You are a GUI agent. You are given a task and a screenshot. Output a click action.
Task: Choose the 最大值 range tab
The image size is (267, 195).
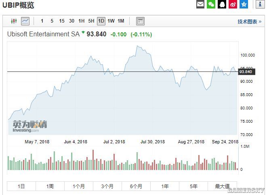pos(222,186)
